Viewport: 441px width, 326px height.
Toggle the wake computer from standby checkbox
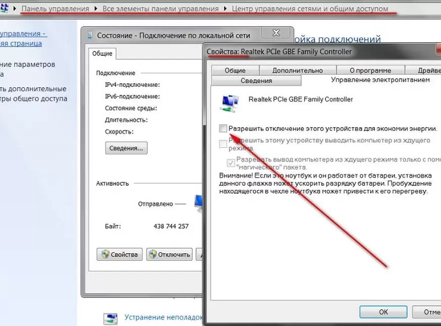pos(223,144)
